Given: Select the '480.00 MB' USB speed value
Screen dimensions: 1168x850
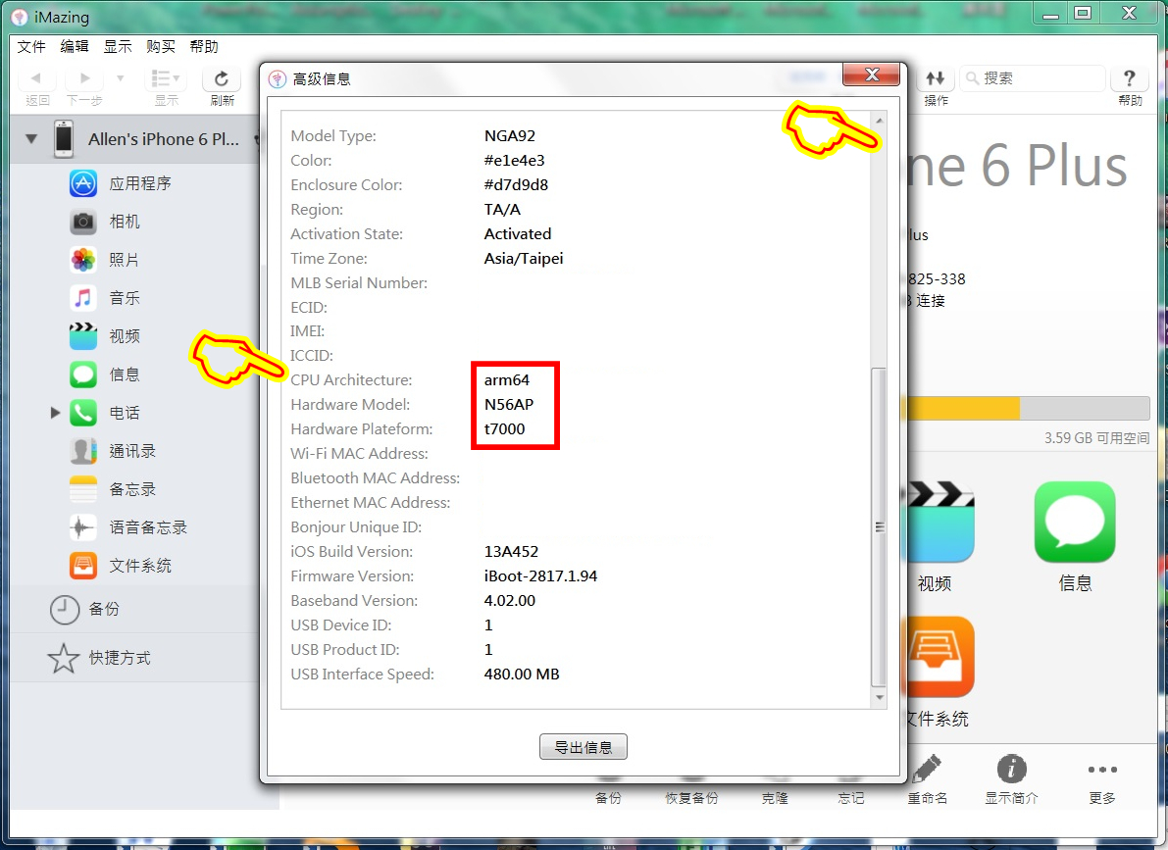Looking at the screenshot, I should click(522, 675).
